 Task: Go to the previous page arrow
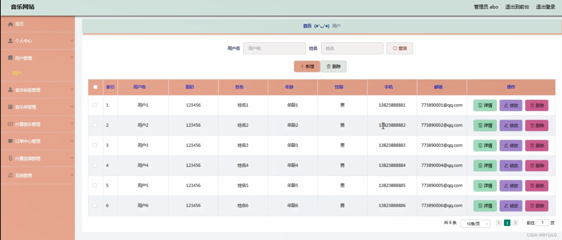(x=499, y=223)
